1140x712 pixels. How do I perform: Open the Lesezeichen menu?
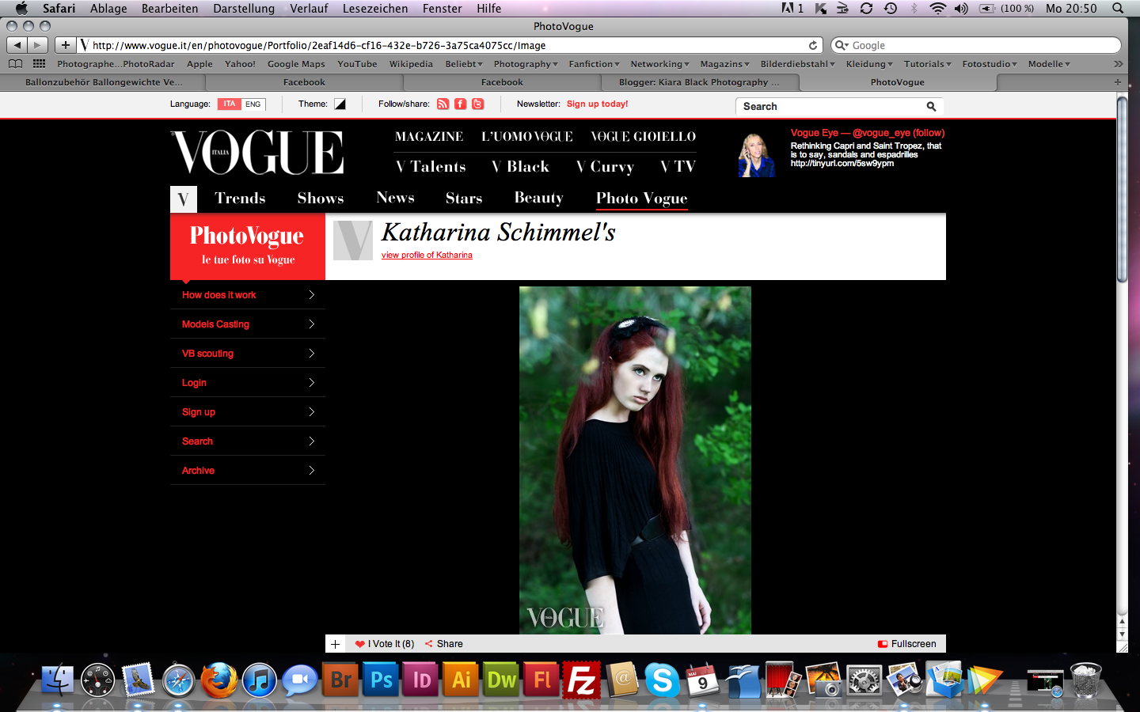click(x=375, y=8)
